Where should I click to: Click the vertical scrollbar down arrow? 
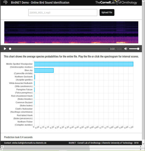coord(143,144)
